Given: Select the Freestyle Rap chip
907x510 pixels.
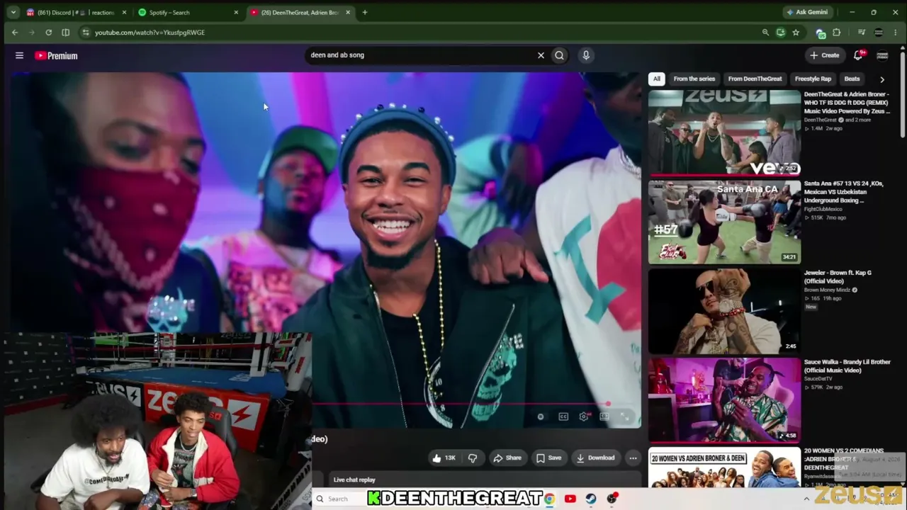Looking at the screenshot, I should point(813,79).
